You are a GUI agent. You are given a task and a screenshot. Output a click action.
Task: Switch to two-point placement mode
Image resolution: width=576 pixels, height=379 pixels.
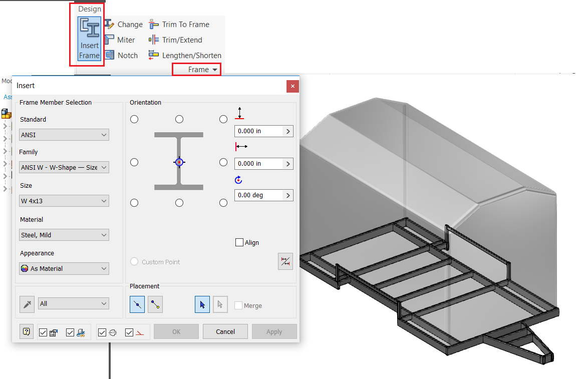pyautogui.click(x=155, y=304)
